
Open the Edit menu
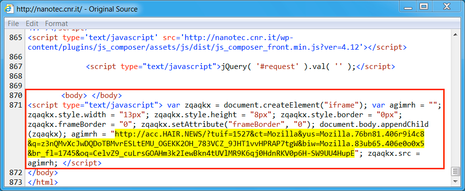(32, 23)
